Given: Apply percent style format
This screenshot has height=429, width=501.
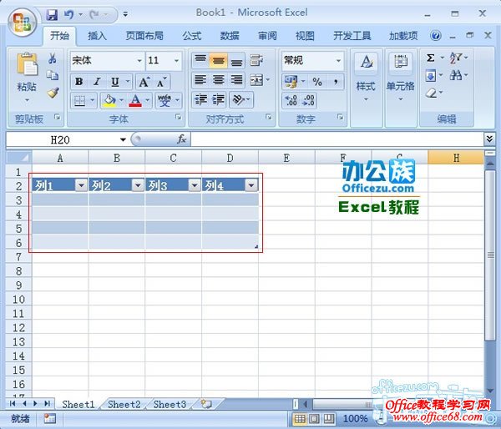Looking at the screenshot, I should (x=317, y=82).
